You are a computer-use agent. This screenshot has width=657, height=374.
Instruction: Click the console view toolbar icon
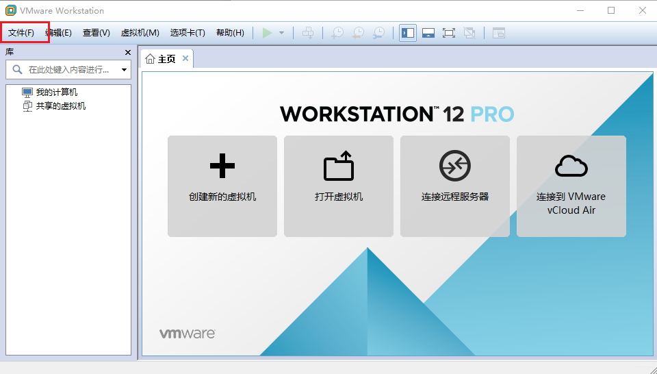[x=499, y=33]
